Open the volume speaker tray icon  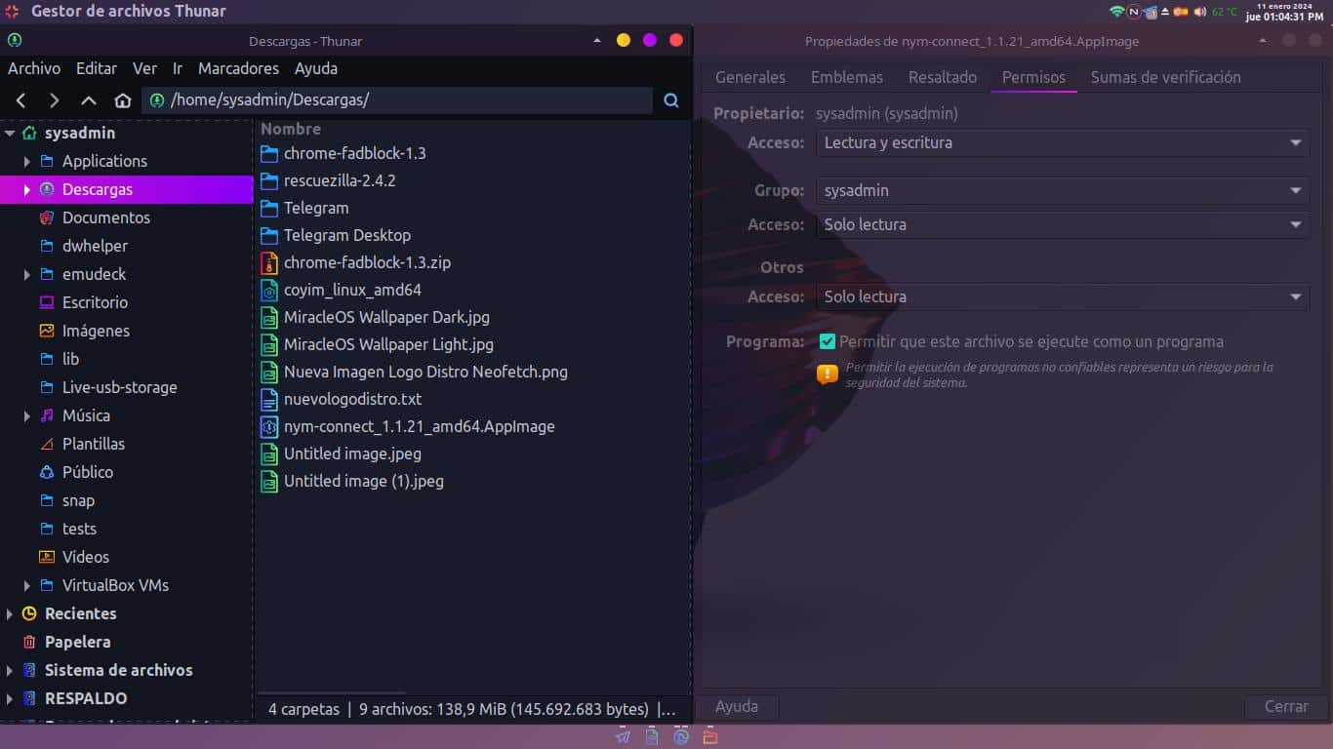[x=1199, y=12]
